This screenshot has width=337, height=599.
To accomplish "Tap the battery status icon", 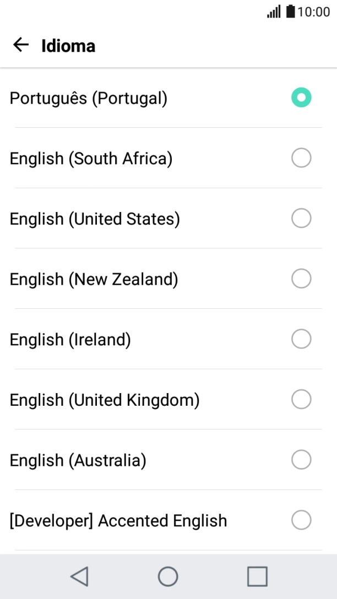I will (x=290, y=12).
